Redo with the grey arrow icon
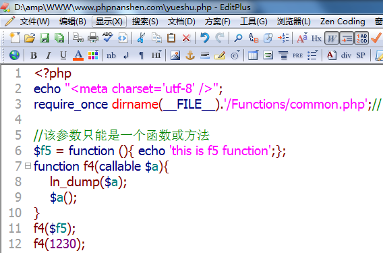The height and width of the screenshot is (253, 383). point(220,38)
